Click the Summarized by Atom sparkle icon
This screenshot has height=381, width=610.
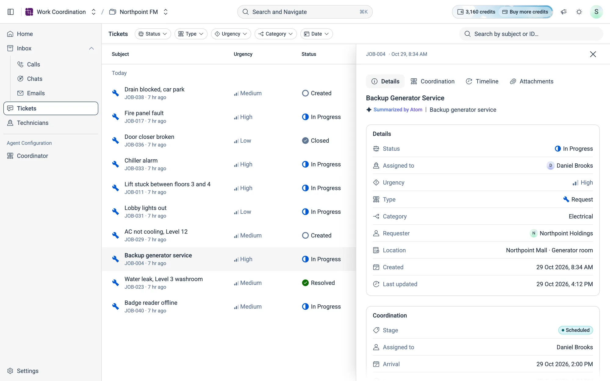click(369, 110)
